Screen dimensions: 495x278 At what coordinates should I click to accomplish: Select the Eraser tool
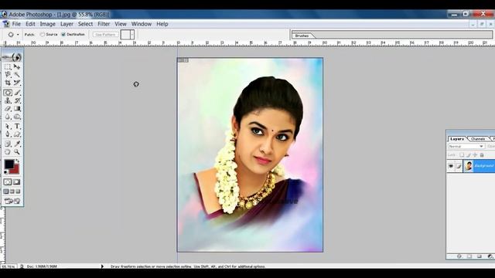(x=8, y=108)
